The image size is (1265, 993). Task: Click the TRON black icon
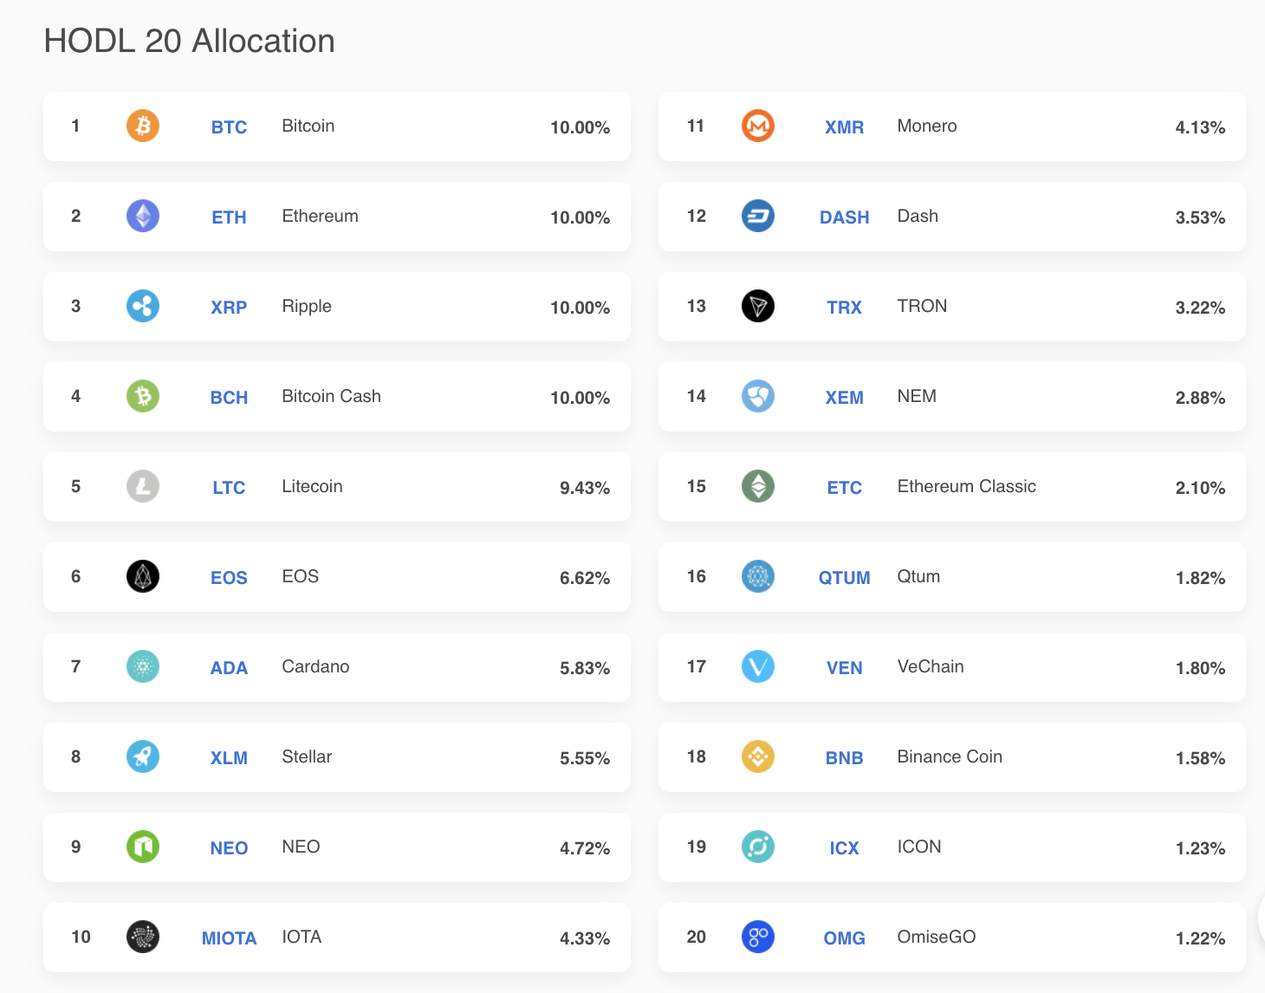pos(758,306)
